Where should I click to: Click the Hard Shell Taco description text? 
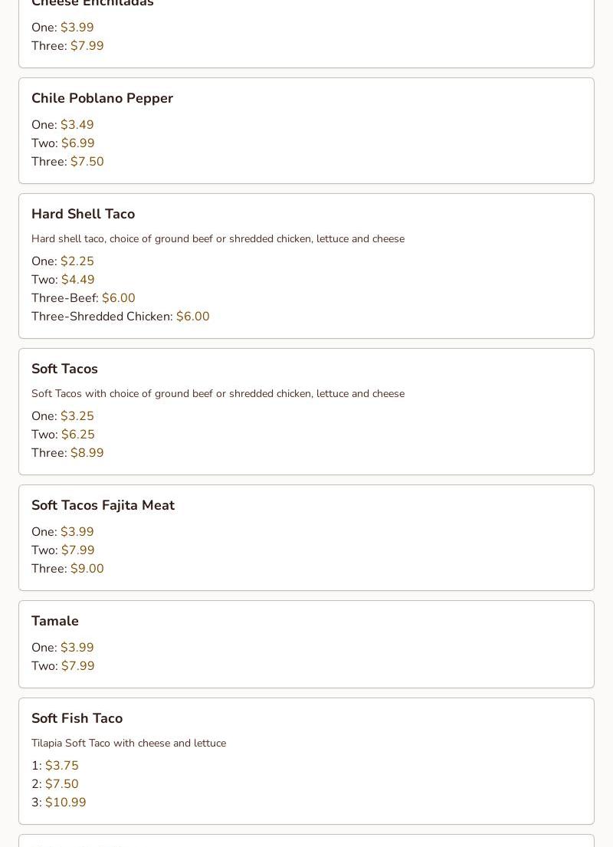218,238
